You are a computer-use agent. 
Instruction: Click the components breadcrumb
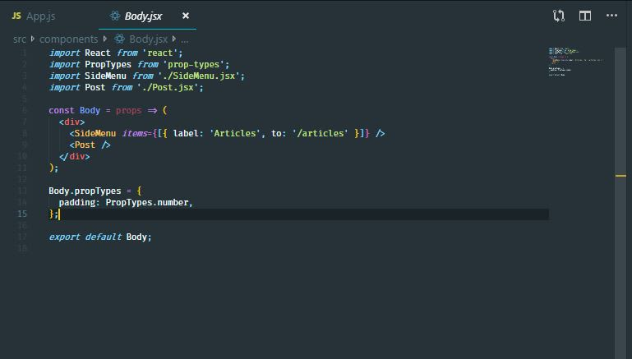68,39
